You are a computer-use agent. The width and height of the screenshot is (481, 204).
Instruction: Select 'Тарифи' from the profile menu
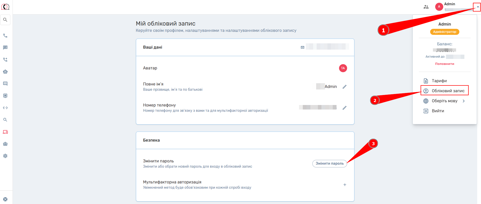(439, 81)
